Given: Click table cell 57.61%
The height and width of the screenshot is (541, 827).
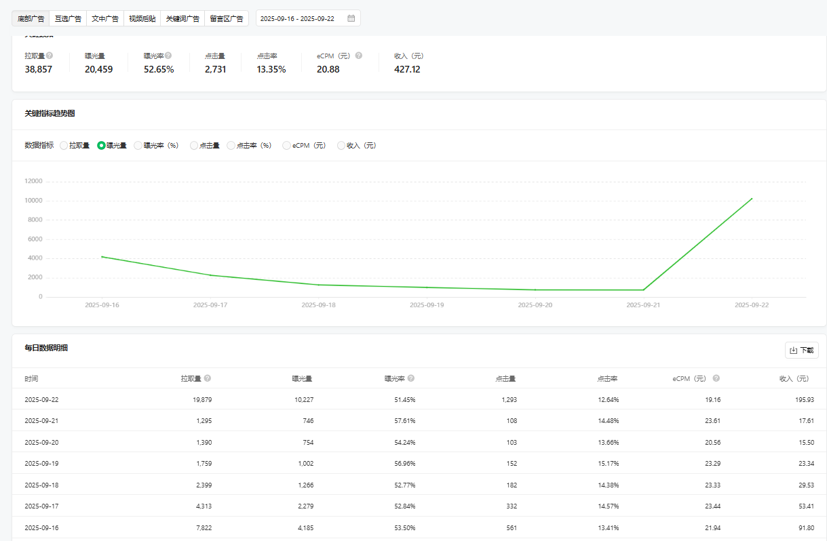Looking at the screenshot, I should [405, 421].
